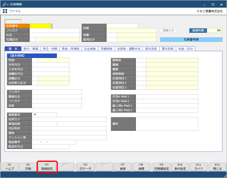The width and height of the screenshot is (227, 178).
Task: Open the ファイル menu
Action: (15, 11)
